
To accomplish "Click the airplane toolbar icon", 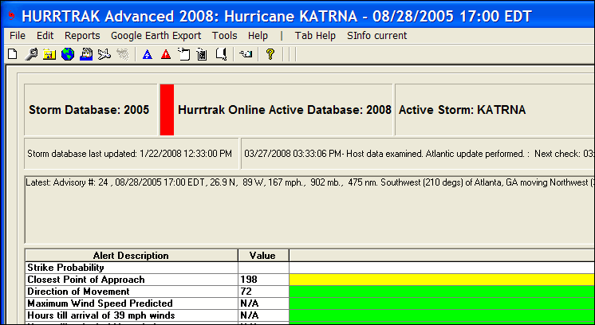I will click(104, 54).
